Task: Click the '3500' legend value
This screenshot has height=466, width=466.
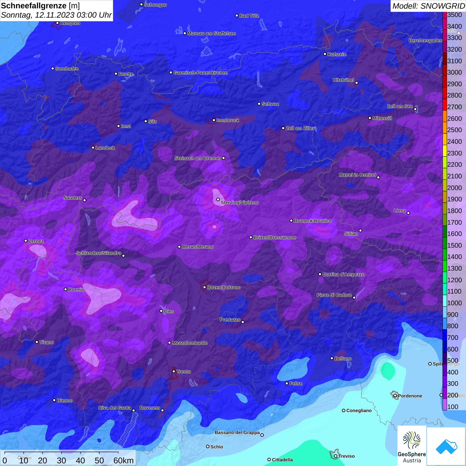Action: click(454, 15)
